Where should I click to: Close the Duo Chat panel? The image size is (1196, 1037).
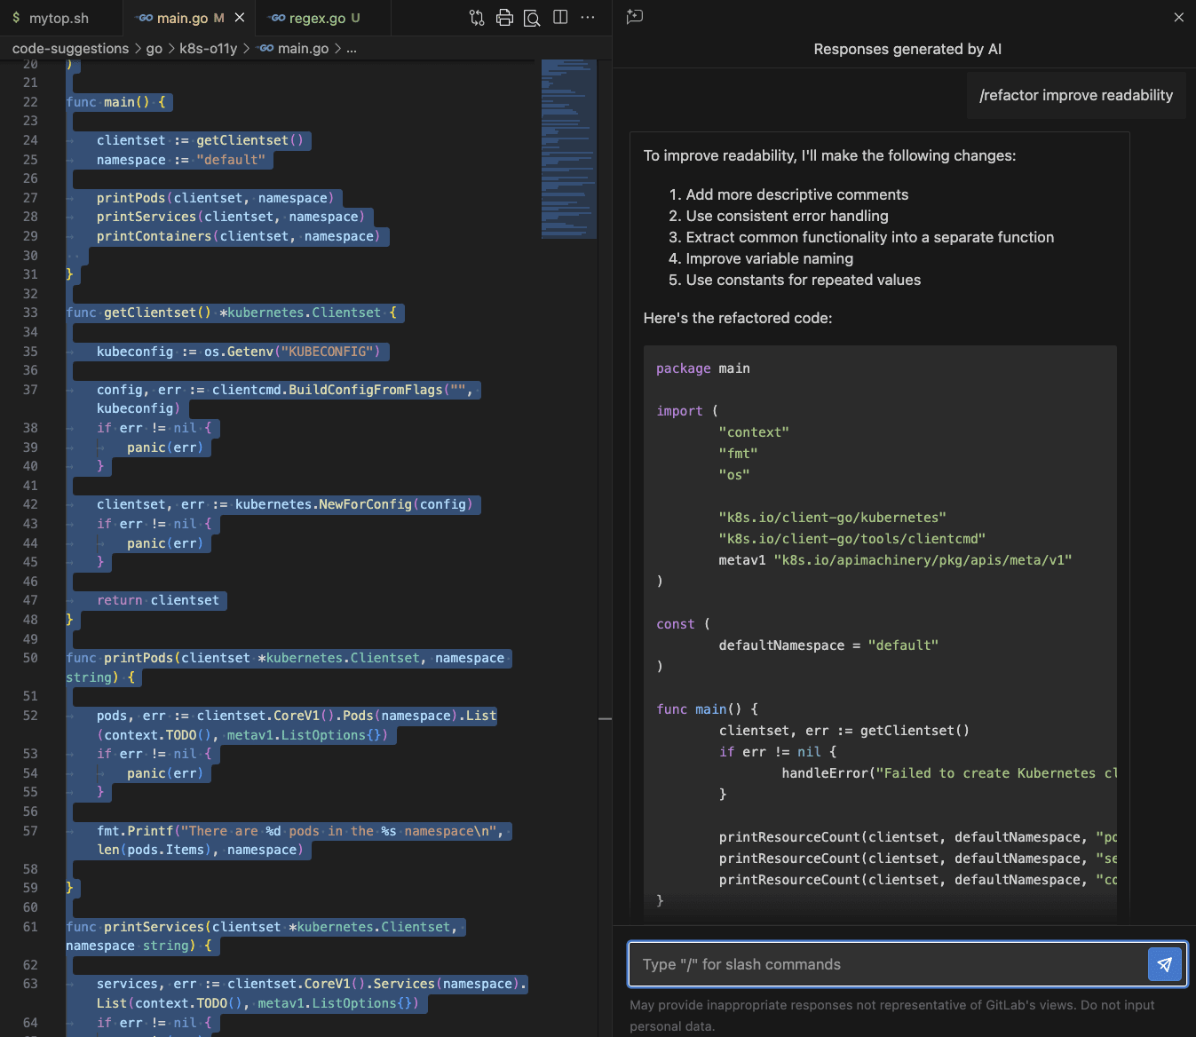1179,17
